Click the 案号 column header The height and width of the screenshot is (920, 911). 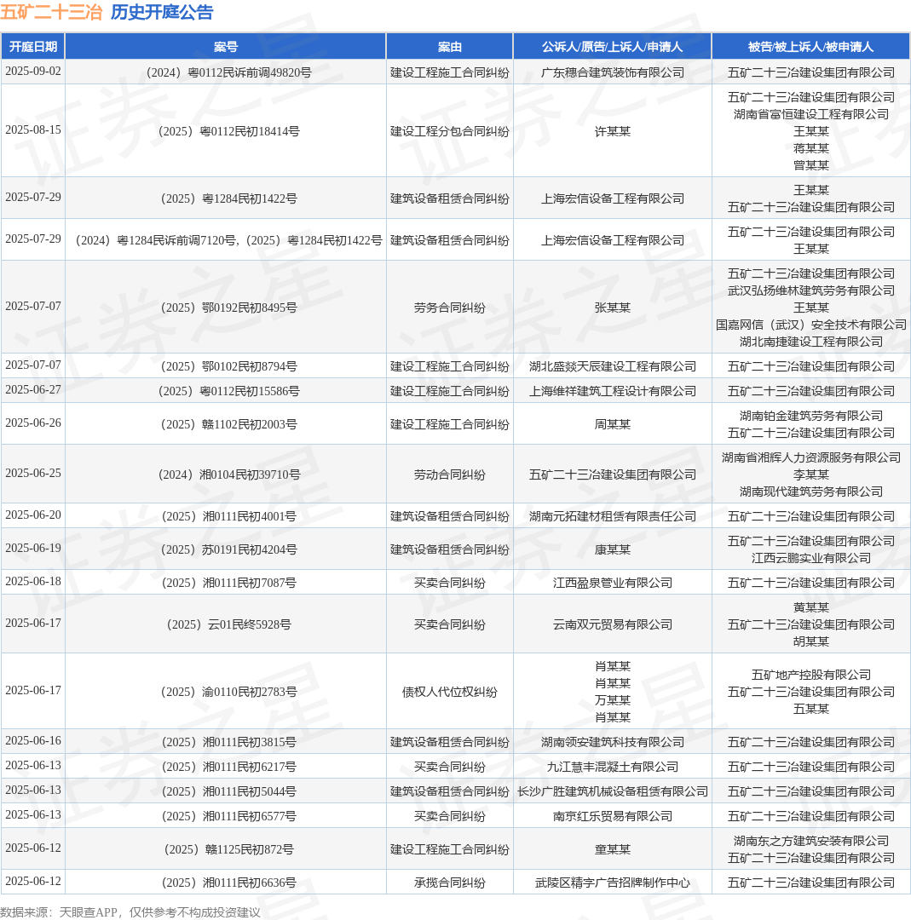click(225, 46)
